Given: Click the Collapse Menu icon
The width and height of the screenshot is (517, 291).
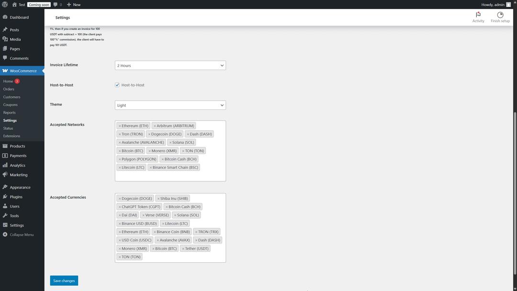Looking at the screenshot, I should (5, 235).
